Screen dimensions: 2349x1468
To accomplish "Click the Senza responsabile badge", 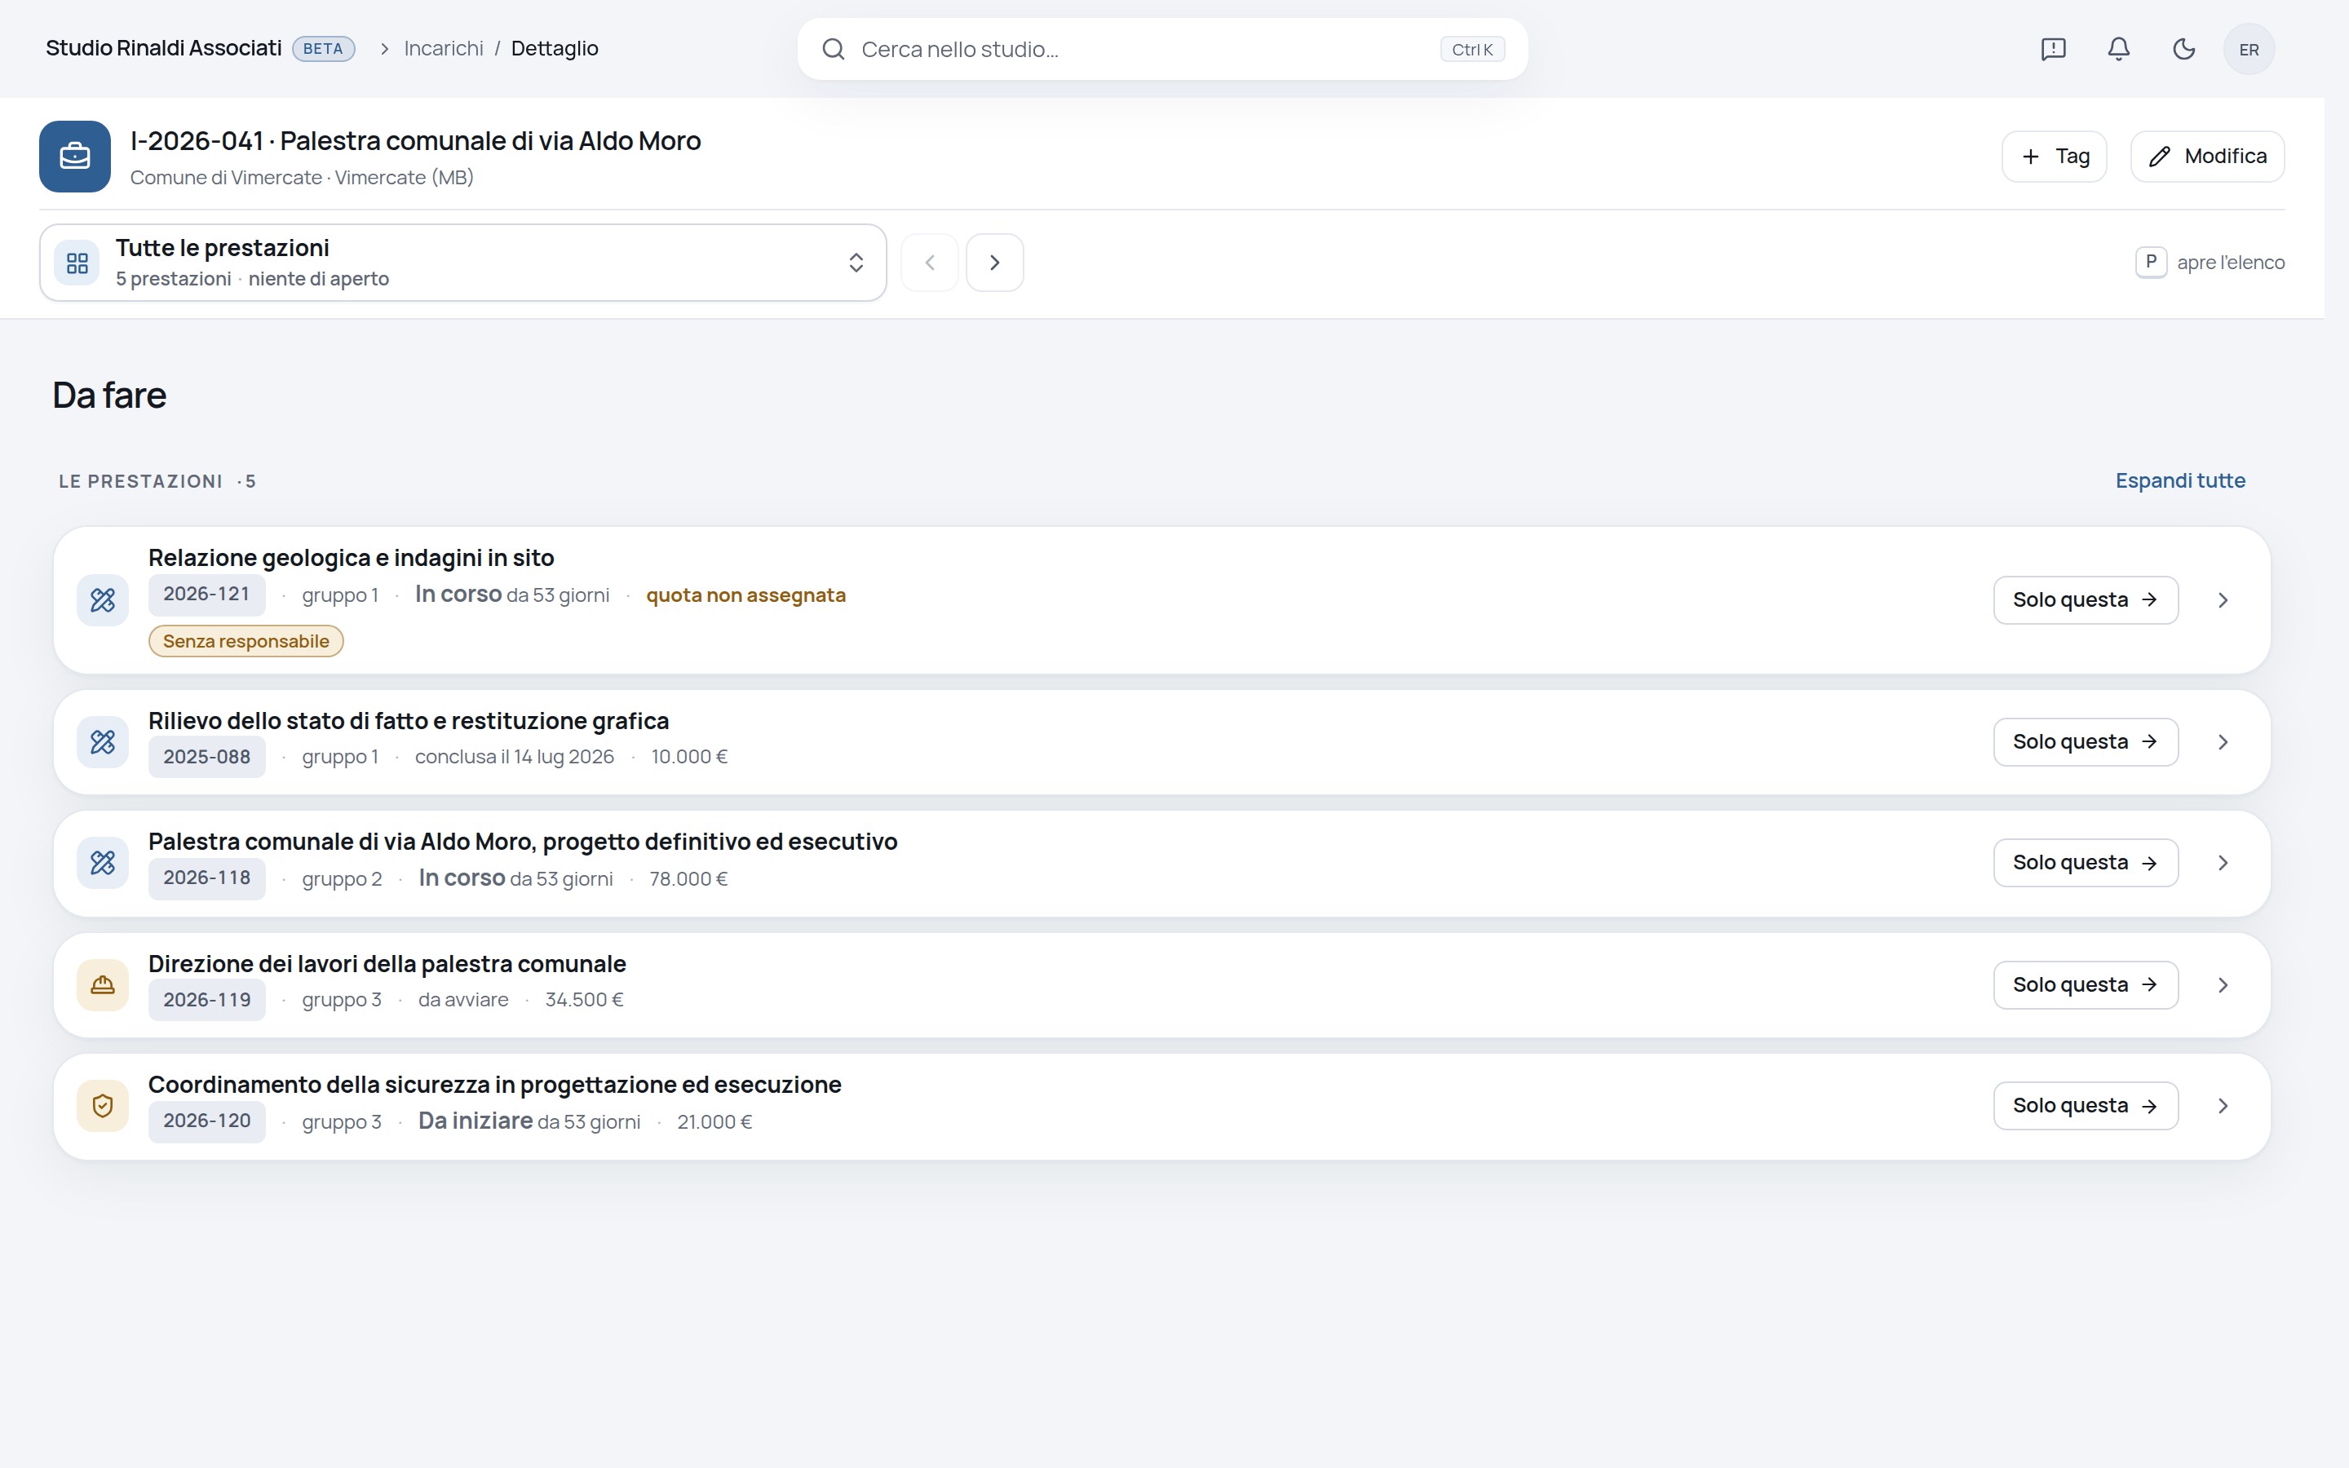I will pyautogui.click(x=246, y=641).
